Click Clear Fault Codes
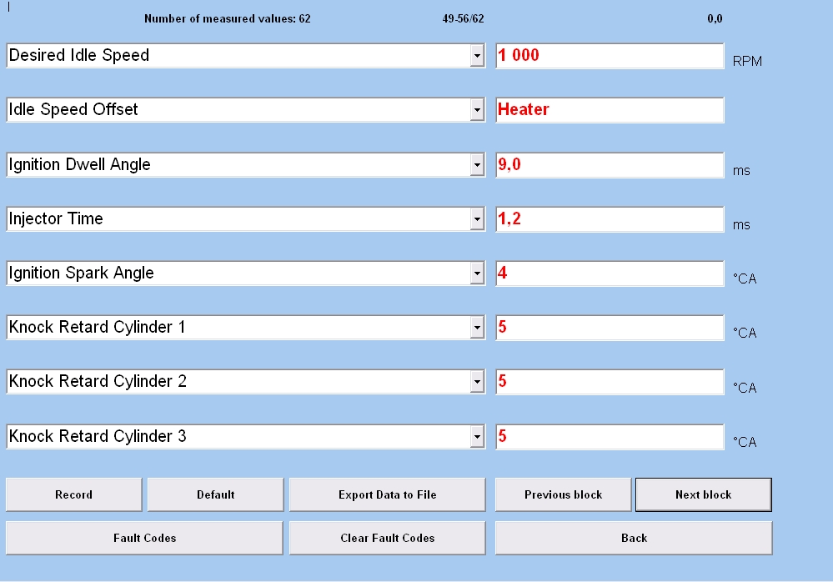The image size is (833, 582). point(387,539)
